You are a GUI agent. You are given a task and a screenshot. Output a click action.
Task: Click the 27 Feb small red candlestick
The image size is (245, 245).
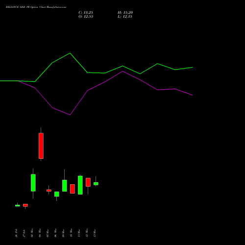[x=25, y=205]
